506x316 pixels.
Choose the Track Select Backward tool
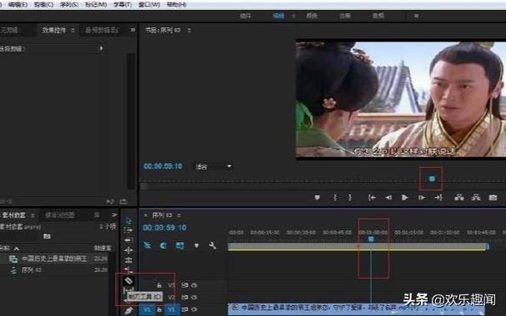pos(128,240)
